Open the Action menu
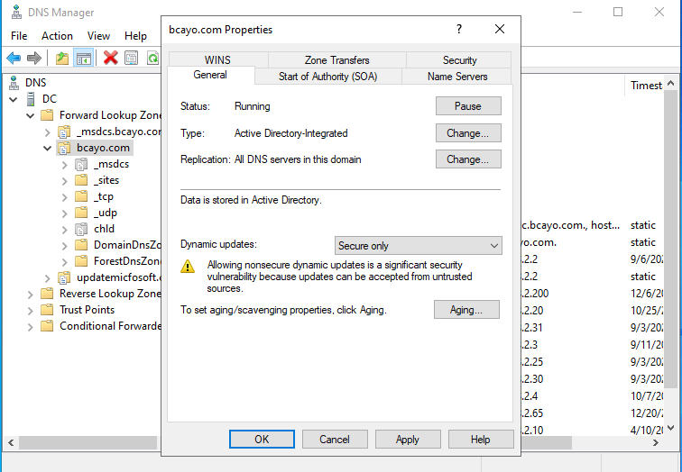The width and height of the screenshot is (682, 472). pos(57,36)
